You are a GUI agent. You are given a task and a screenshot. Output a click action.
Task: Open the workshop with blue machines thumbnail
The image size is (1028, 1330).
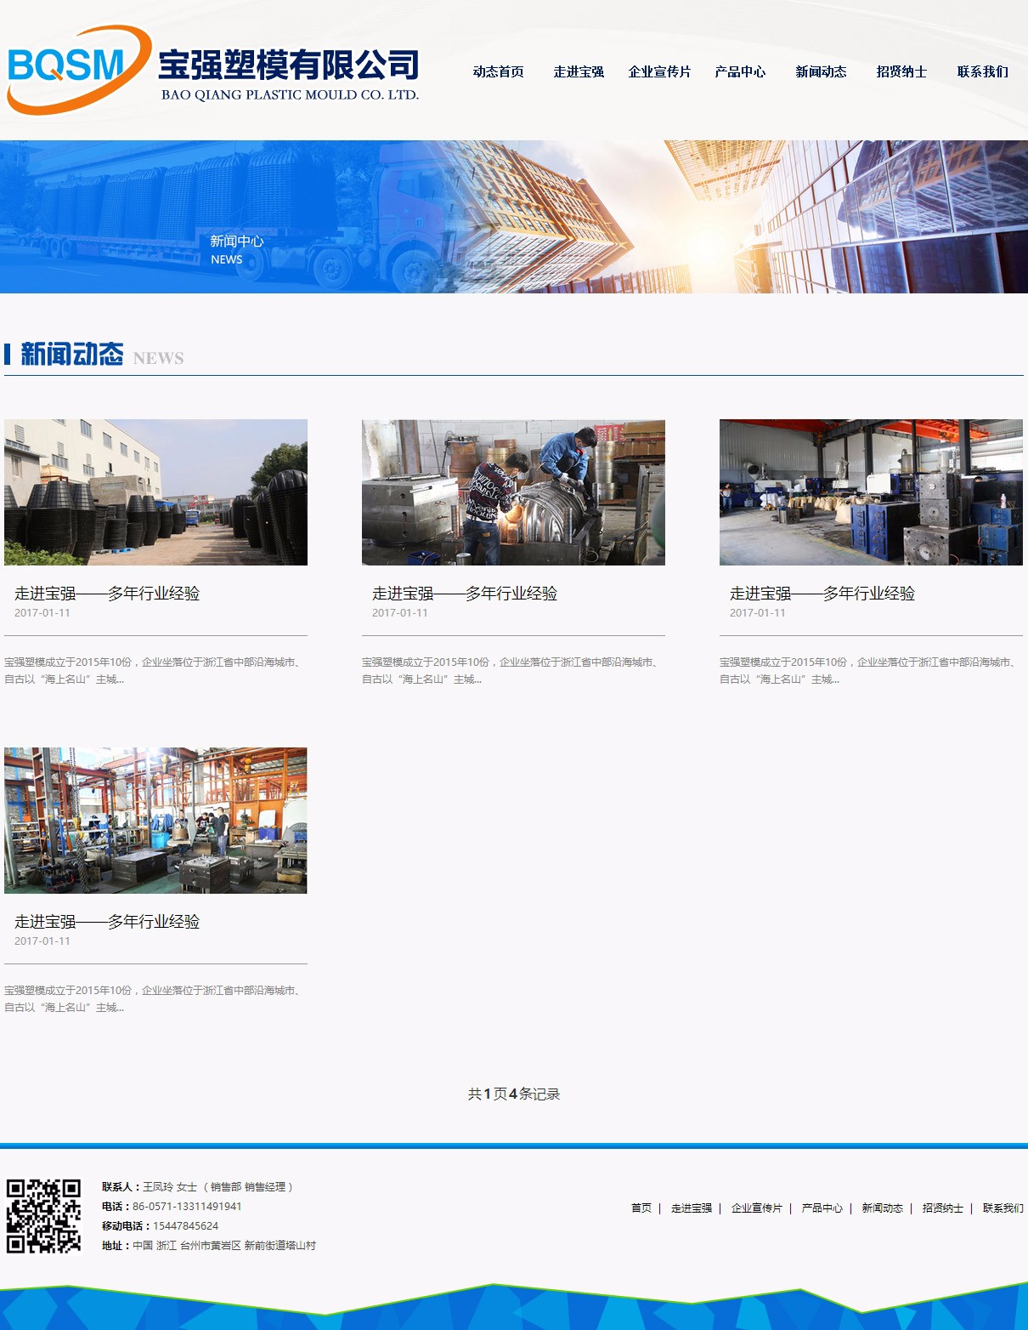(871, 492)
